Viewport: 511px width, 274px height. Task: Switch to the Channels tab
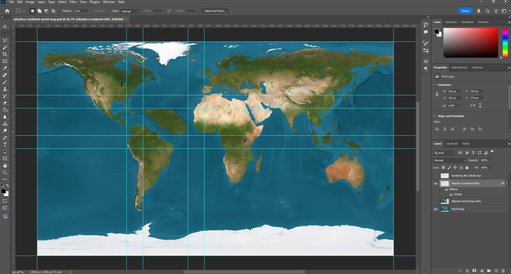point(452,144)
